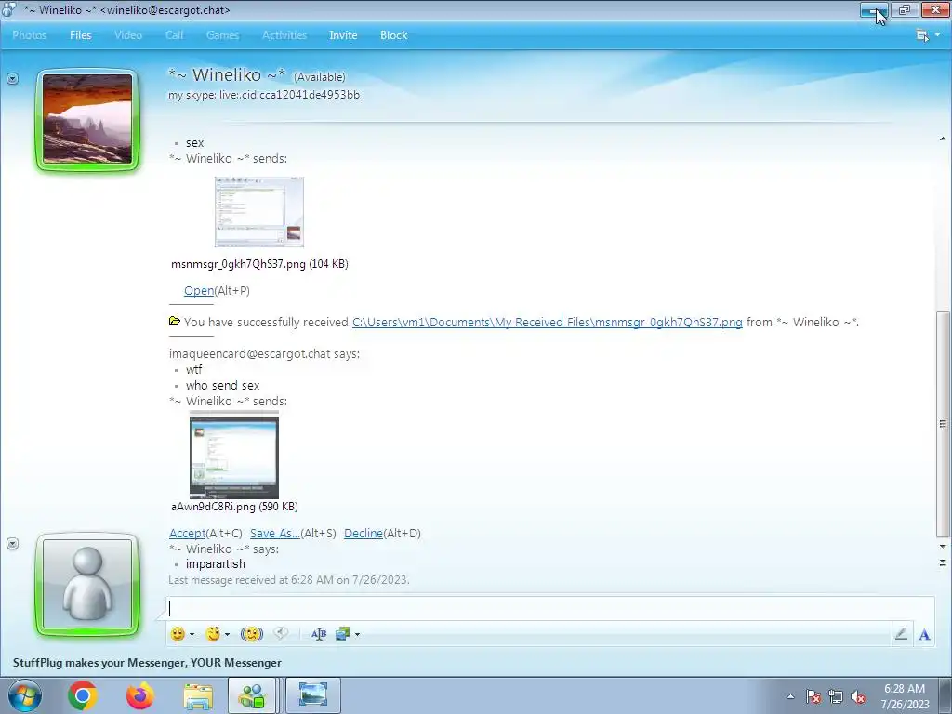Click the Messenger taskbar button
Image resolution: width=952 pixels, height=714 pixels.
pyautogui.click(x=253, y=695)
